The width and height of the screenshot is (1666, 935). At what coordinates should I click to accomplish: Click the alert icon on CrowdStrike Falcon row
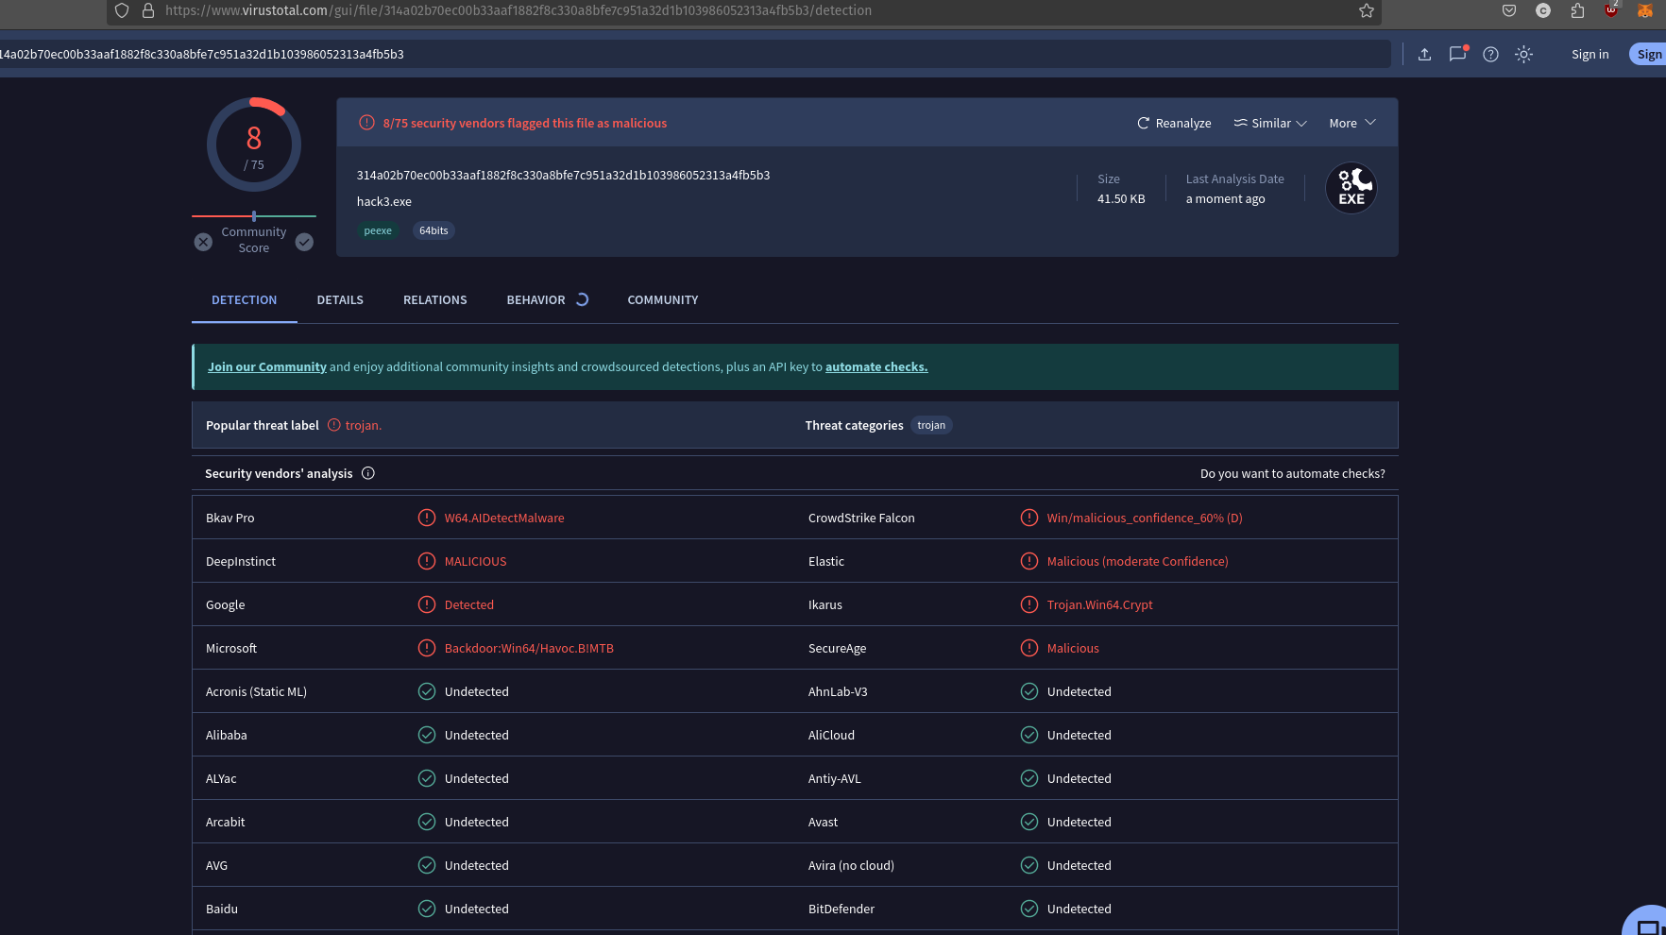pos(1029,518)
